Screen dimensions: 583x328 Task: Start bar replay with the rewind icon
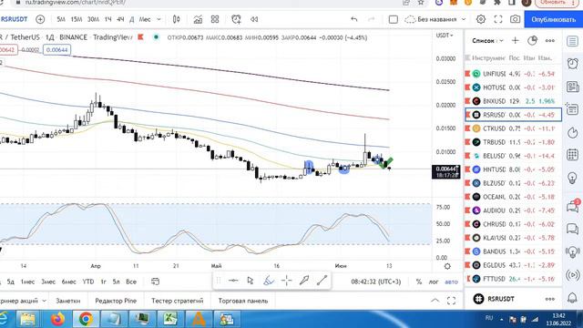coord(254,19)
